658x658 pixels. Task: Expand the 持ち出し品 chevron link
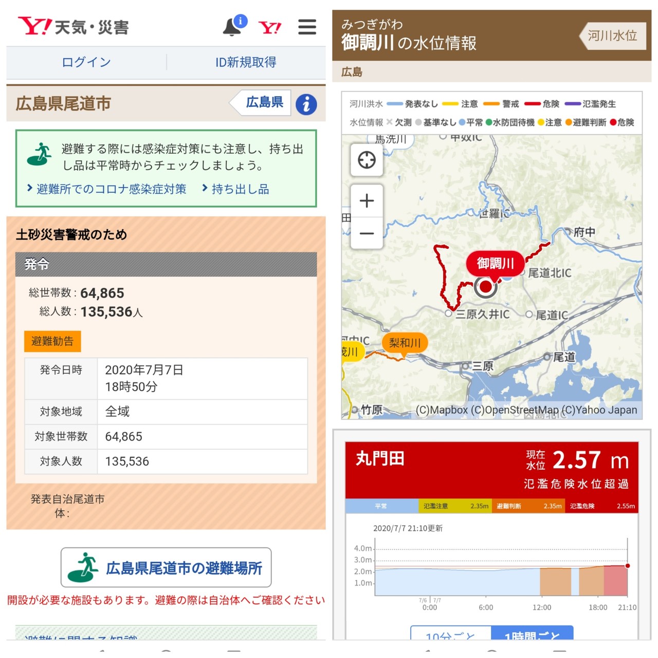pyautogui.click(x=236, y=189)
